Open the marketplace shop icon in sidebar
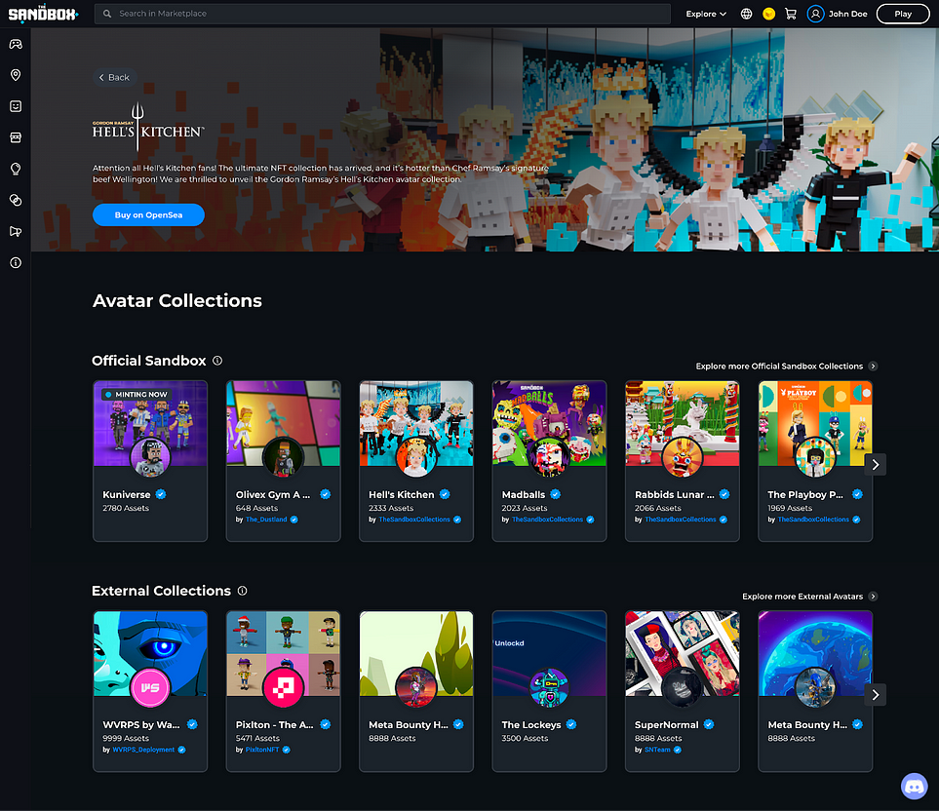 pos(16,137)
